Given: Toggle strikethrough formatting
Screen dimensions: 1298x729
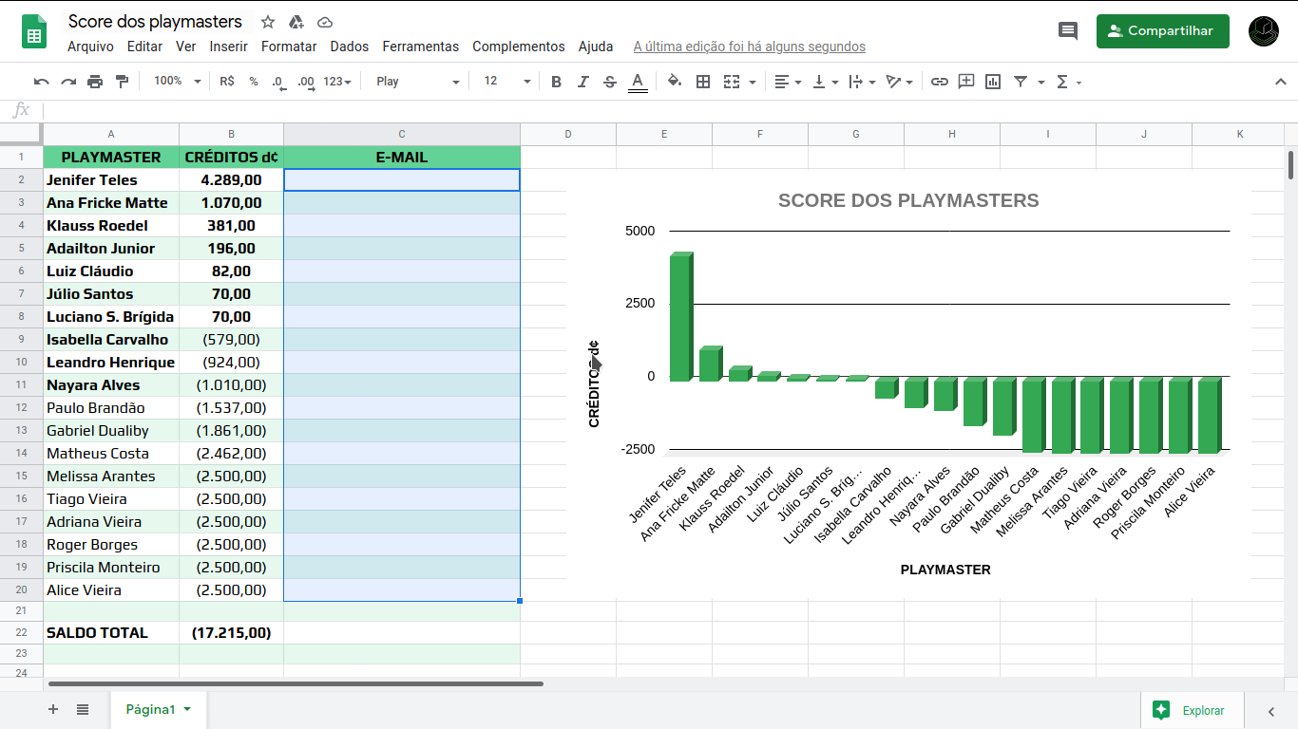Looking at the screenshot, I should pyautogui.click(x=610, y=82).
